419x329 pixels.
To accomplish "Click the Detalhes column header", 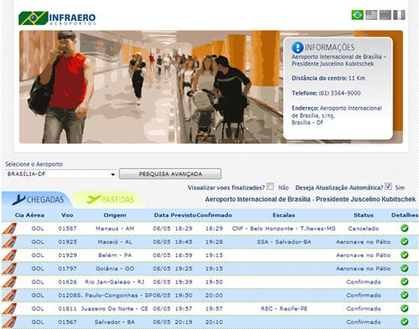I will 405,215.
